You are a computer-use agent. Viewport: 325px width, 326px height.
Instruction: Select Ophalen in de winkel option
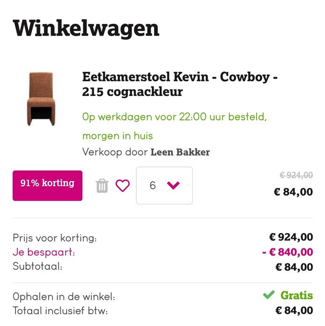[x=64, y=297]
